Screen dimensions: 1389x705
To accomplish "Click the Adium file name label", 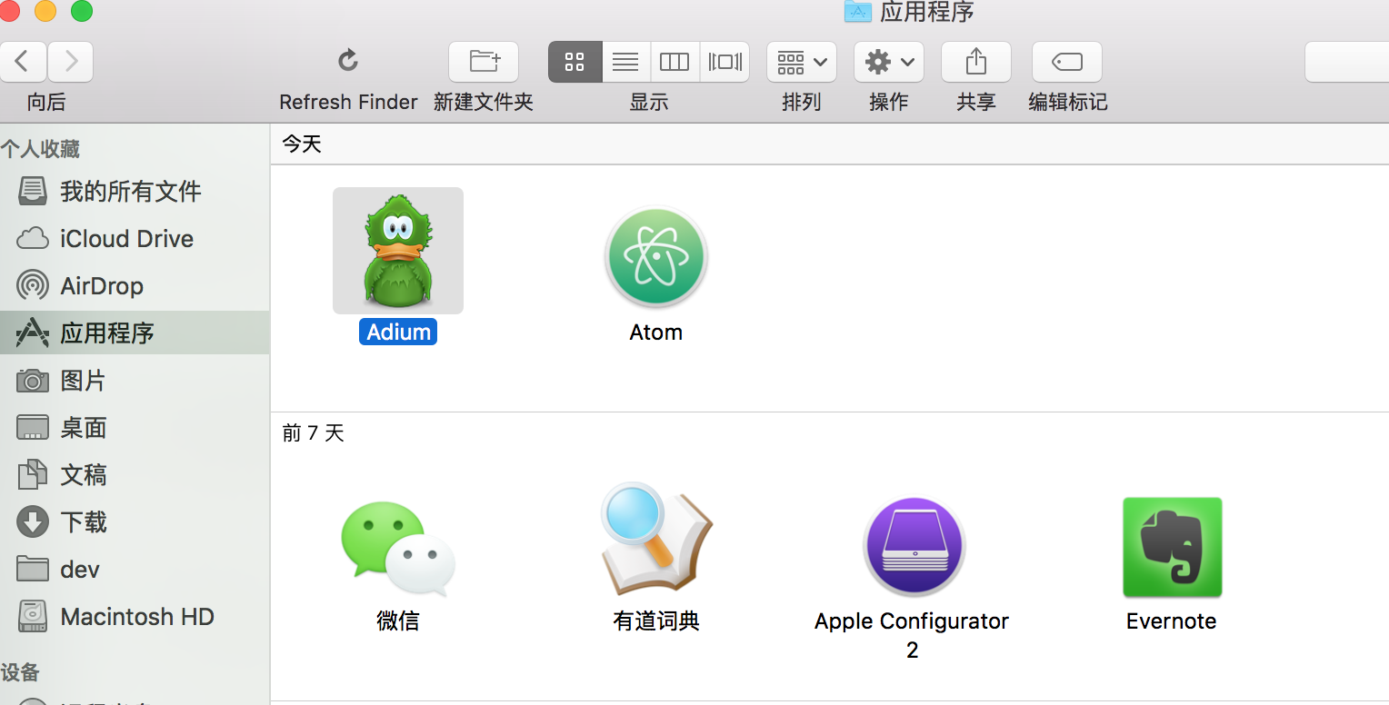I will click(398, 332).
